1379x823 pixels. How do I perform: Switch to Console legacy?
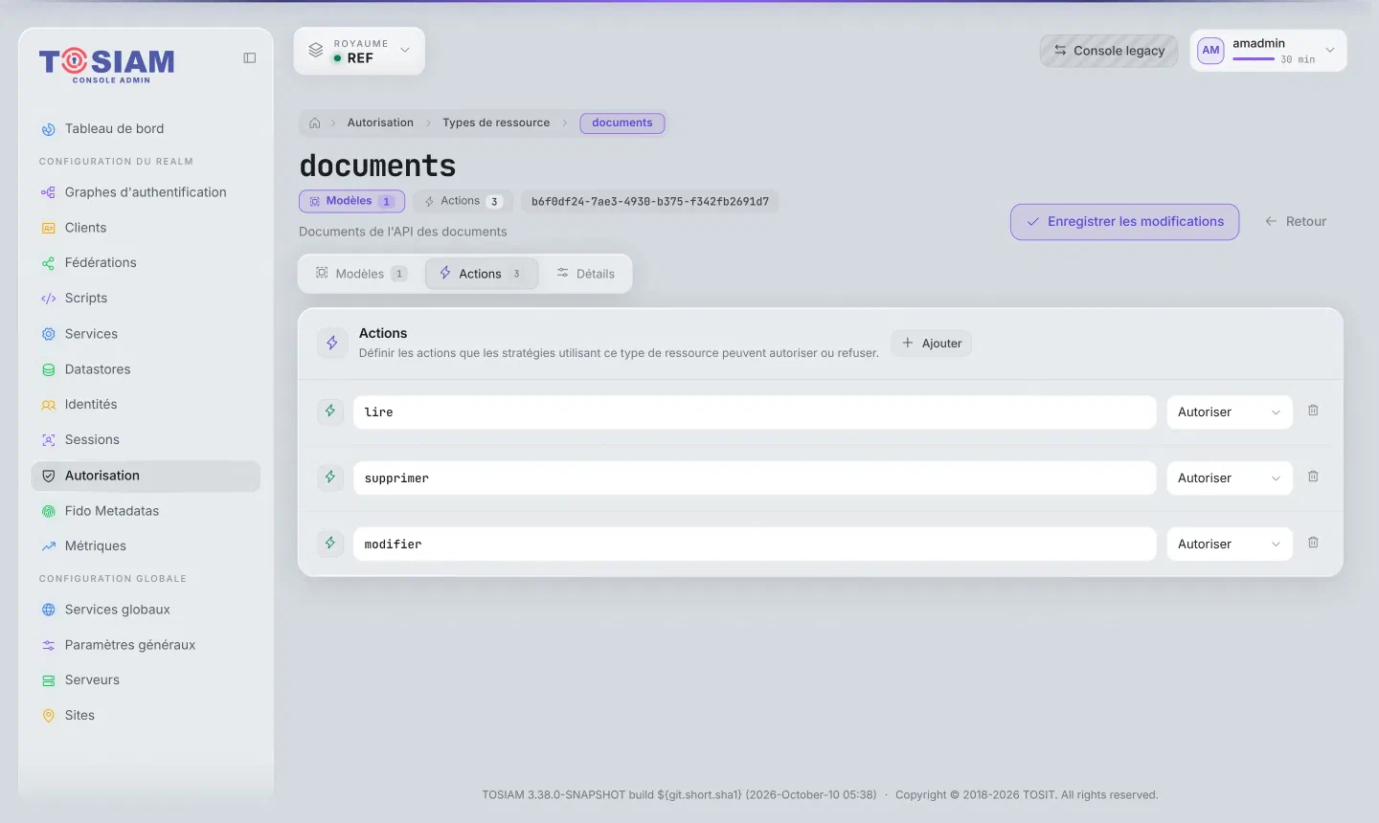[1109, 51]
